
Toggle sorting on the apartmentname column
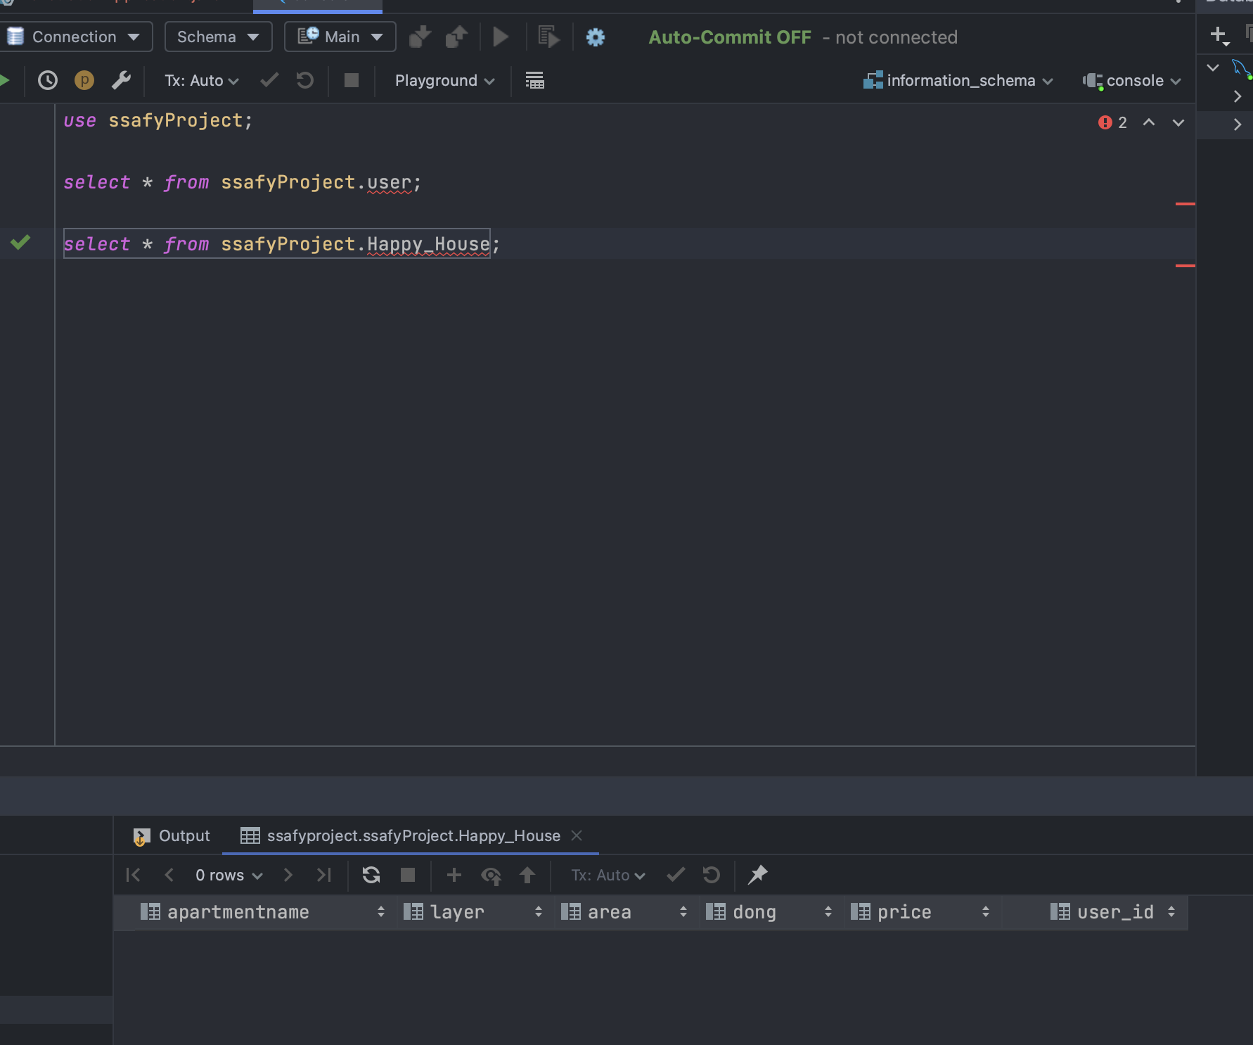(380, 911)
